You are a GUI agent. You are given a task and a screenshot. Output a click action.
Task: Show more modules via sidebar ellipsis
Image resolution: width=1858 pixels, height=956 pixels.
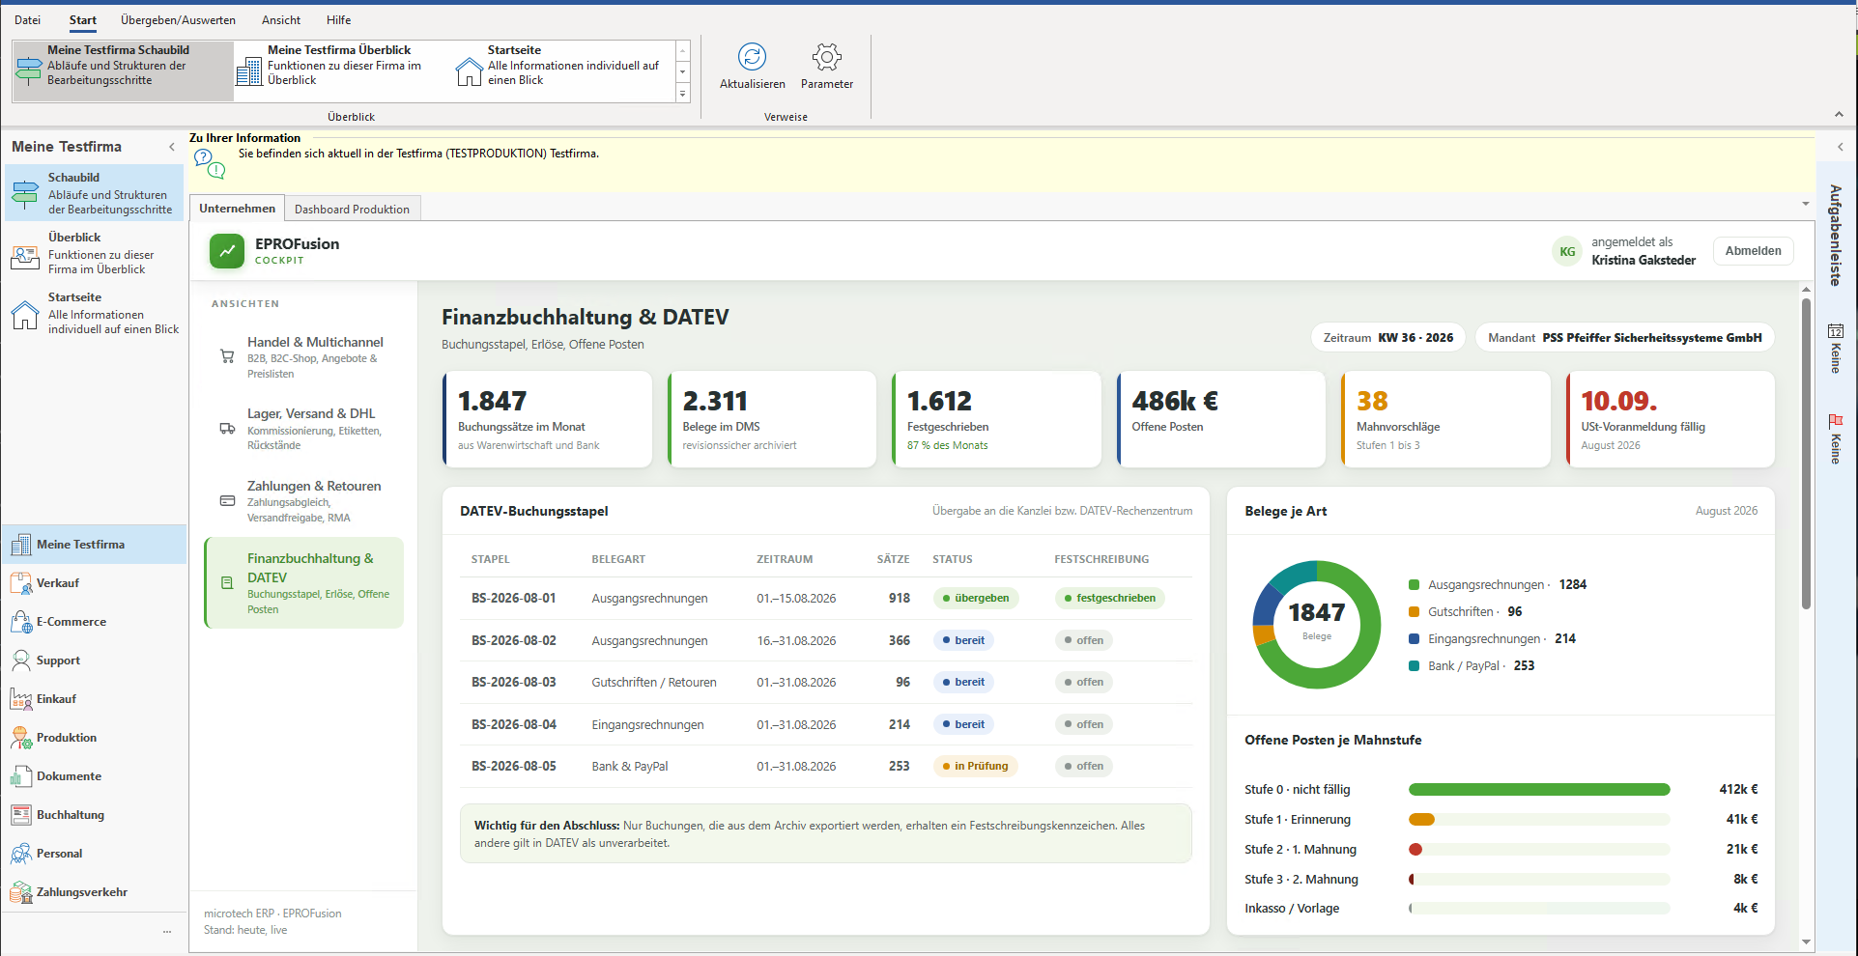167,932
